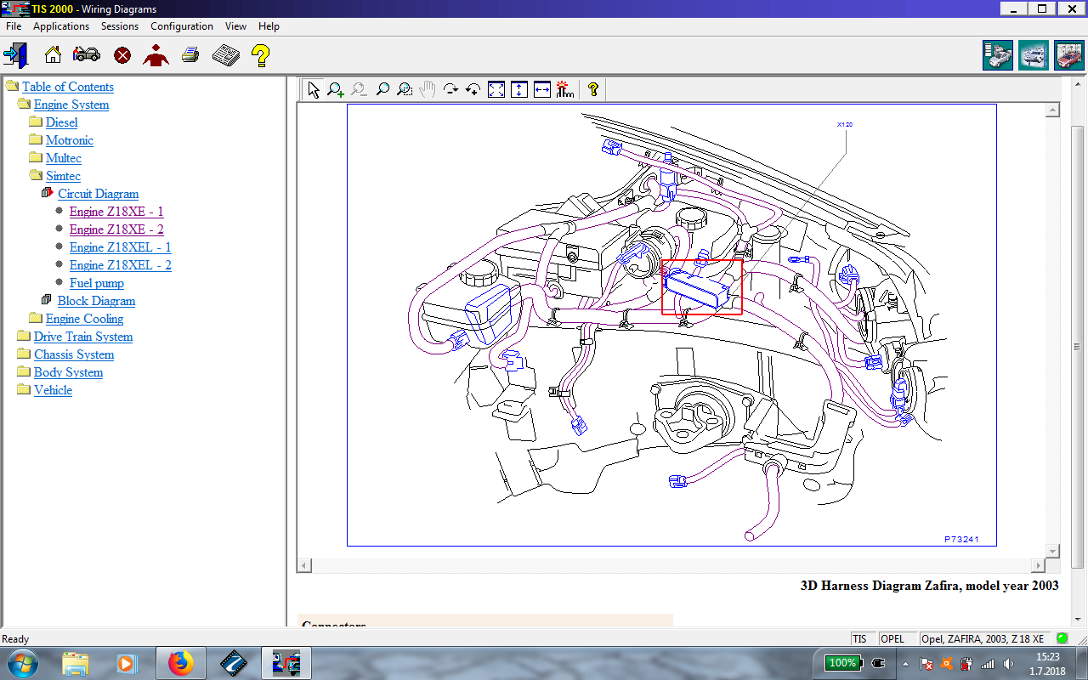1088x680 pixels.
Task: Open the newspaper news icon
Action: click(225, 56)
